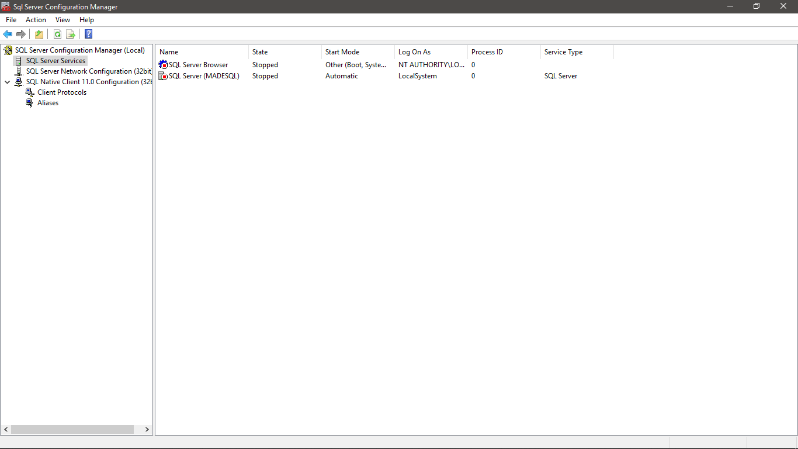Image resolution: width=798 pixels, height=449 pixels.
Task: Click the Automatic start mode cell
Action: point(342,76)
